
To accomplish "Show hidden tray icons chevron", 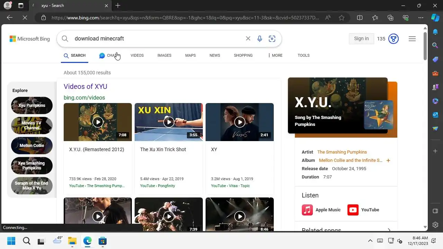I will click(x=370, y=241).
